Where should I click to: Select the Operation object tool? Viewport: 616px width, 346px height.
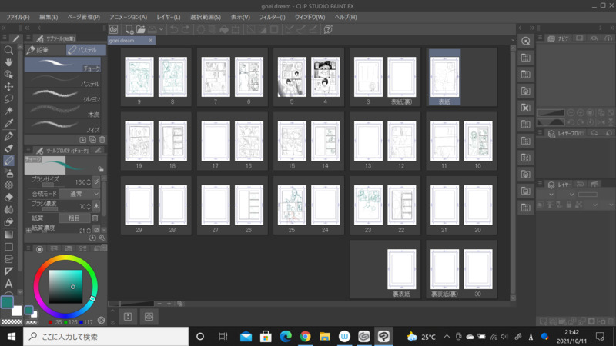pos(8,74)
